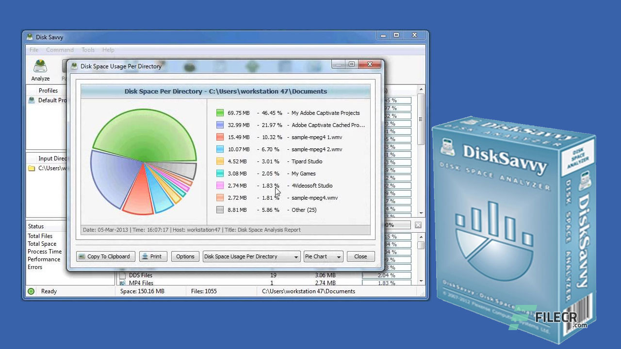Click the 'Profiles' panel header
Viewport: 621px width, 349px height.
click(49, 91)
